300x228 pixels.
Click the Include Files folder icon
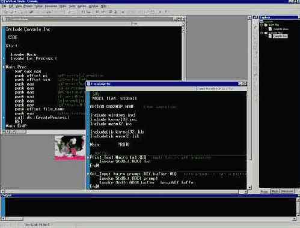coord(266,33)
